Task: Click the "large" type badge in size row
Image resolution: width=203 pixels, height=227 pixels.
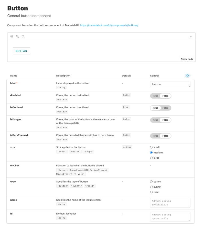Action: click(88, 152)
